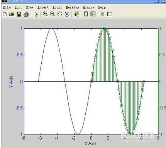Click the x-axis tick label '-2'
The image size is (166, 148).
(73, 138)
